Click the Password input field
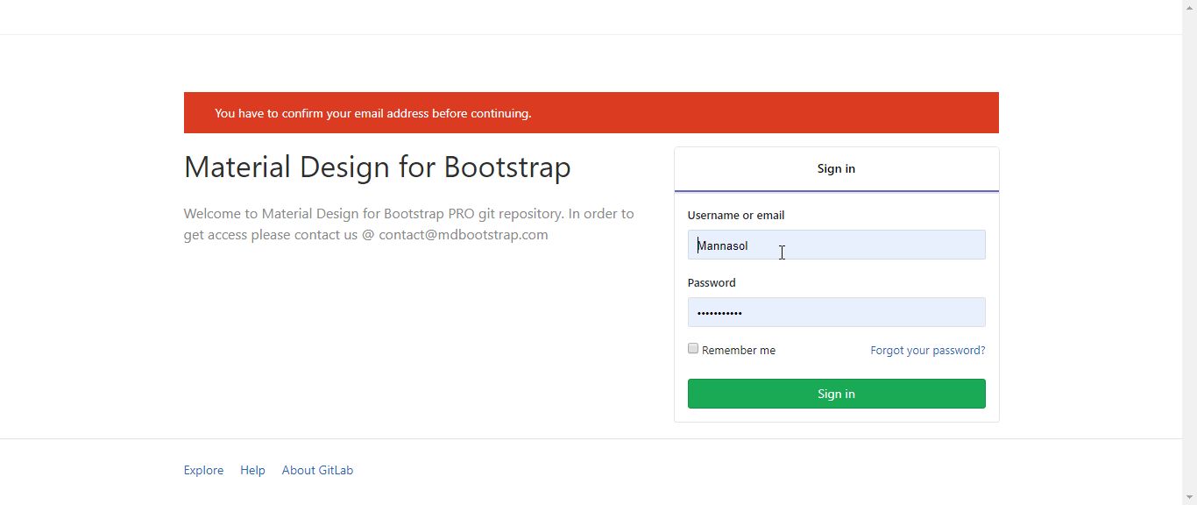1197x505 pixels. pos(836,312)
